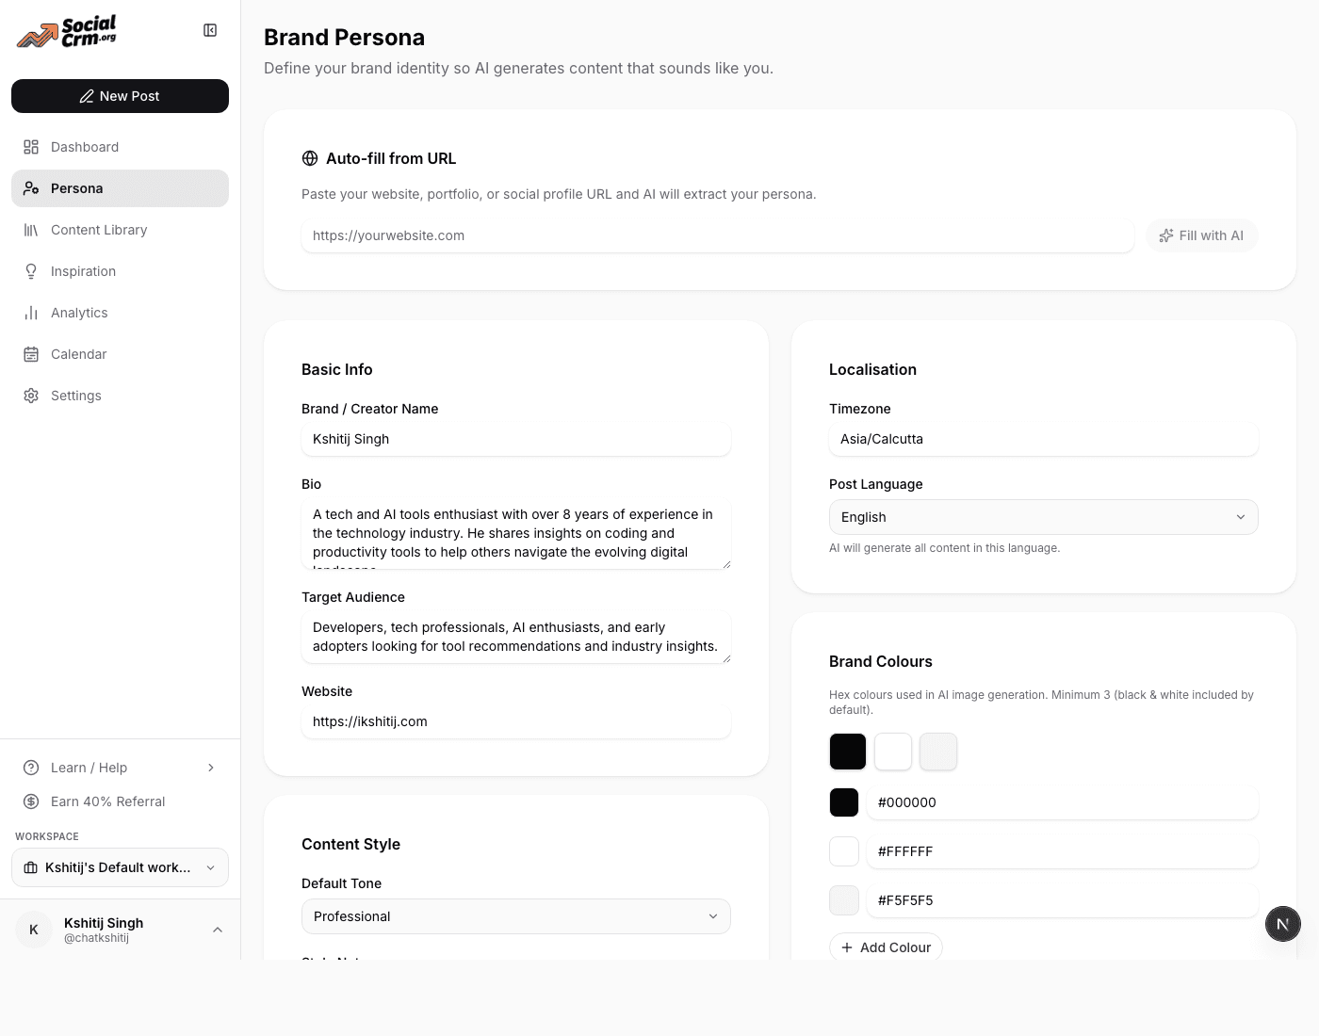Click the Calendar icon
This screenshot has height=1036, width=1319.
(31, 354)
